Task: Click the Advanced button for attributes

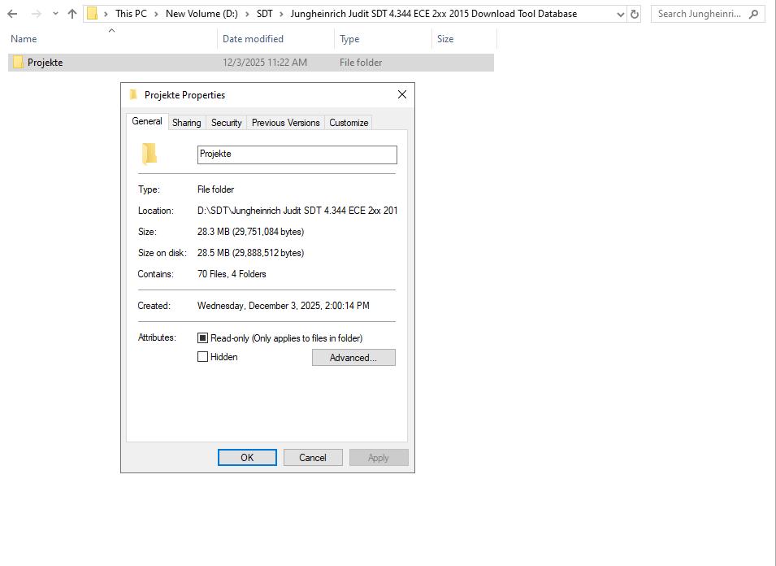Action: [353, 357]
